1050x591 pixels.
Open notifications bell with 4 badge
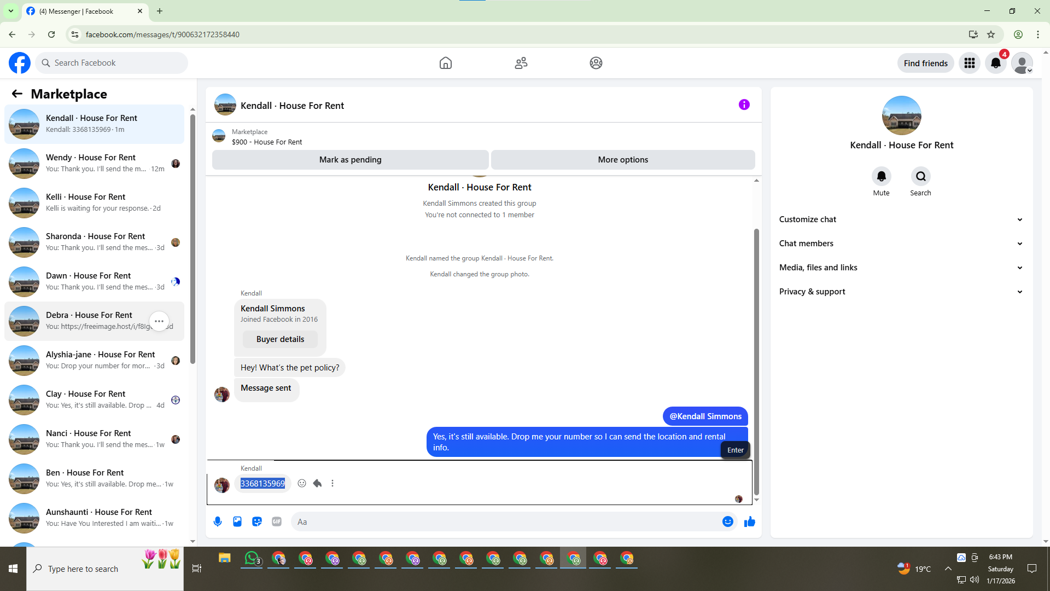click(x=995, y=63)
